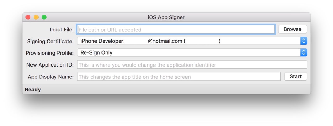Zoom the window with the green button
The image size is (333, 126).
tap(44, 17)
